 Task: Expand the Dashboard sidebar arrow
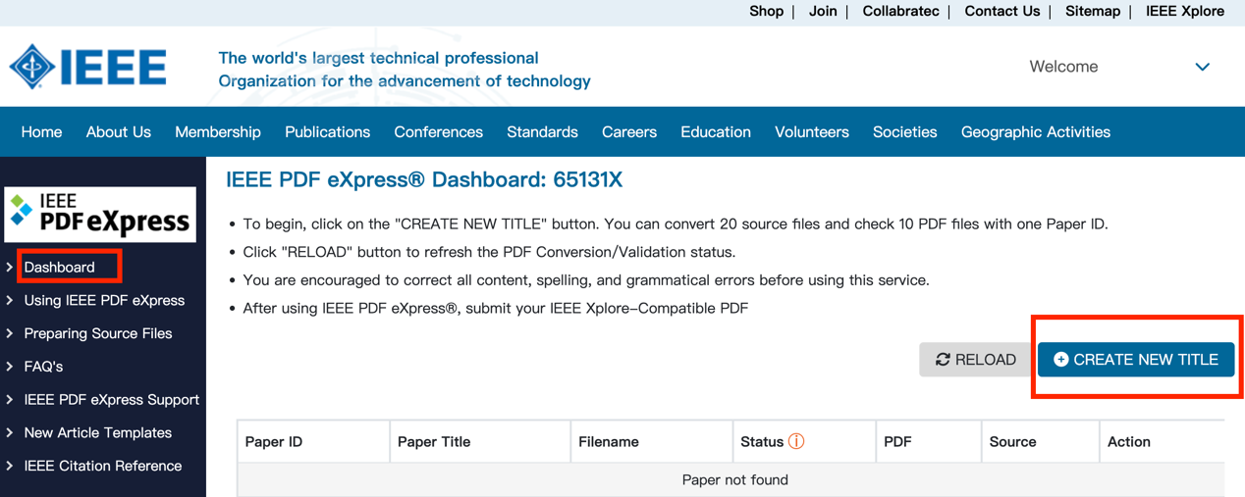(x=10, y=267)
